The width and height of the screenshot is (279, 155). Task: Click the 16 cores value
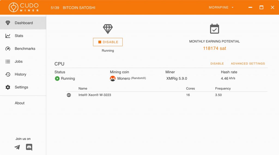click(x=188, y=95)
